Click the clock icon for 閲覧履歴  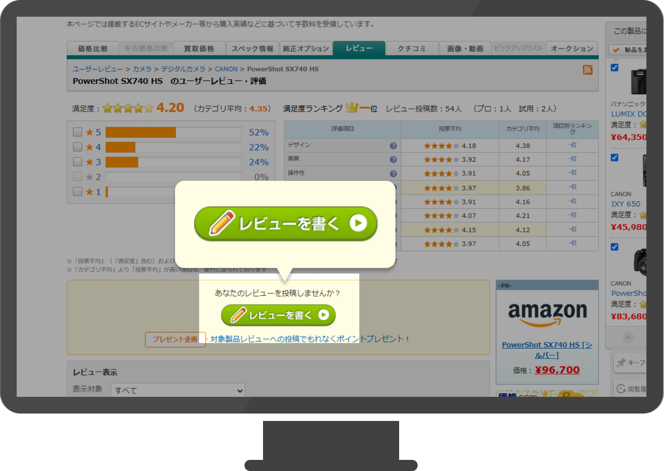click(x=621, y=389)
